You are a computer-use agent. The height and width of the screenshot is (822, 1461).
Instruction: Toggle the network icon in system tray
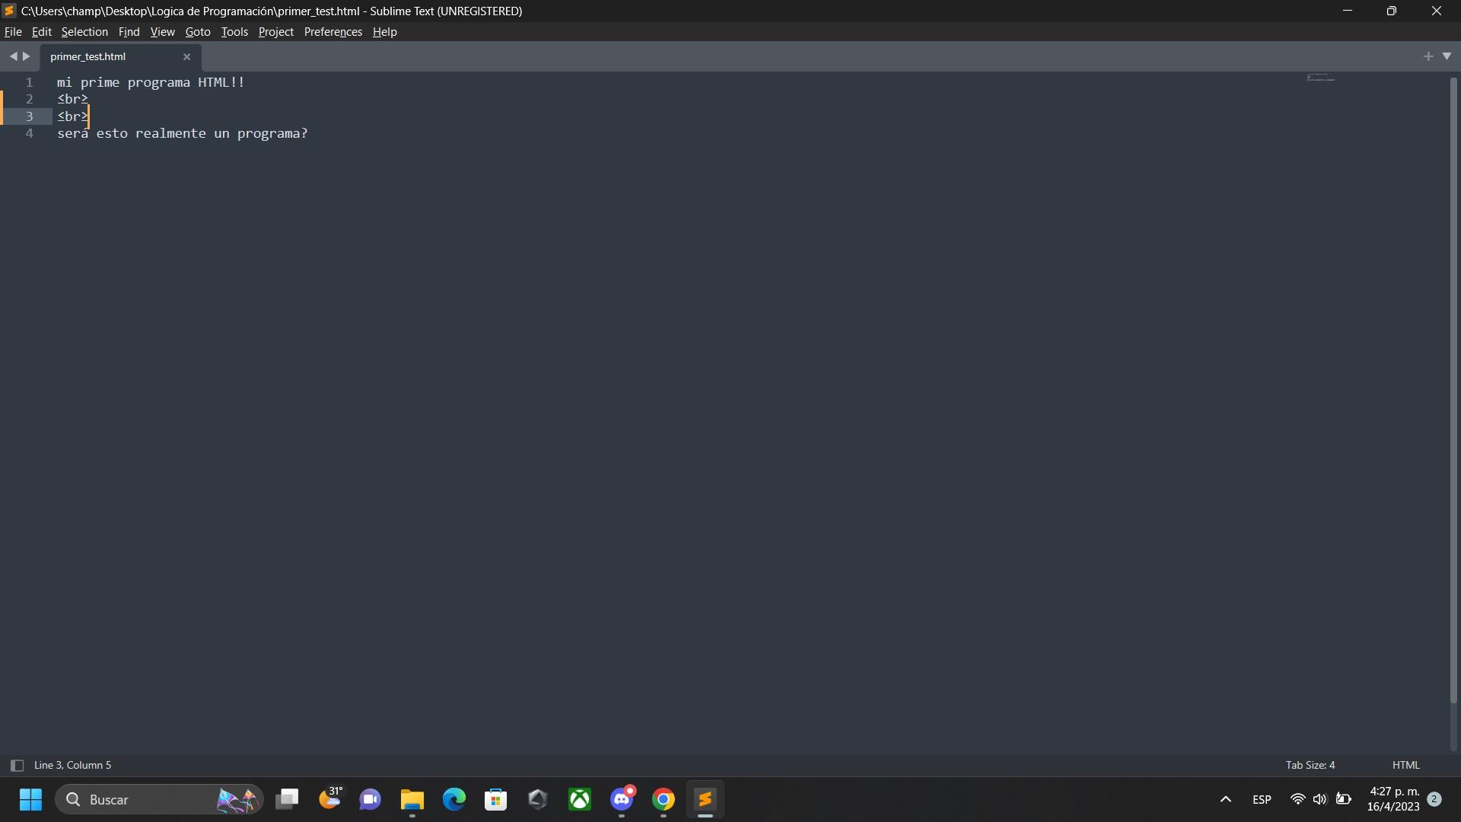[1298, 799]
